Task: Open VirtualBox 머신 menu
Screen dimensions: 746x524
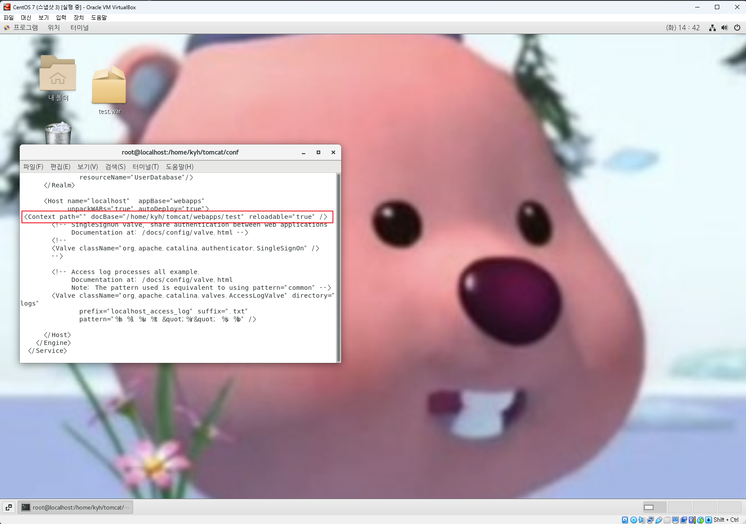Action: pos(26,18)
